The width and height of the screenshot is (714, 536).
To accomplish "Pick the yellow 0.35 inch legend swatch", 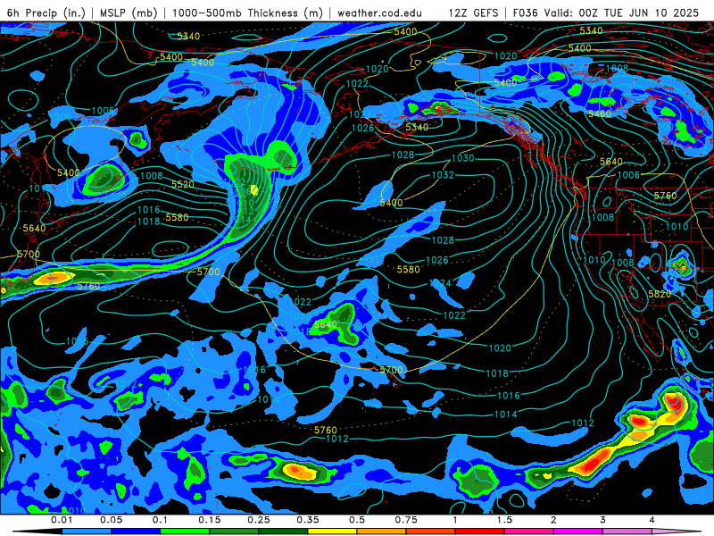I will [x=332, y=532].
